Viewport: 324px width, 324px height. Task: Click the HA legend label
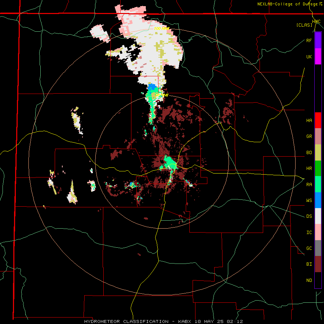(309, 121)
